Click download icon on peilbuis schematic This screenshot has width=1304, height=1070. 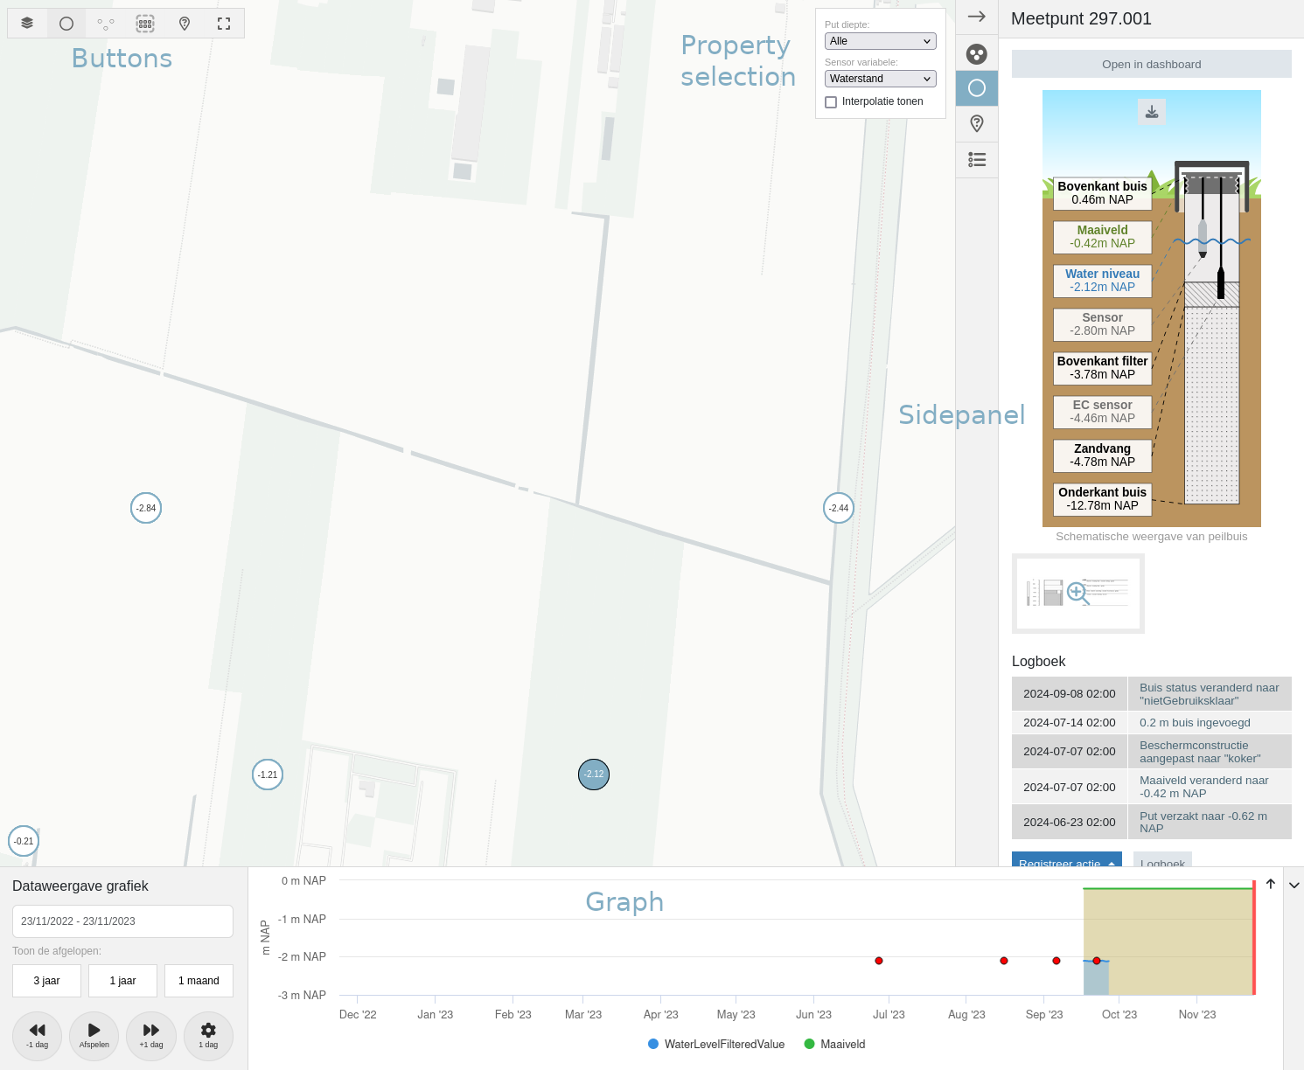(x=1151, y=112)
